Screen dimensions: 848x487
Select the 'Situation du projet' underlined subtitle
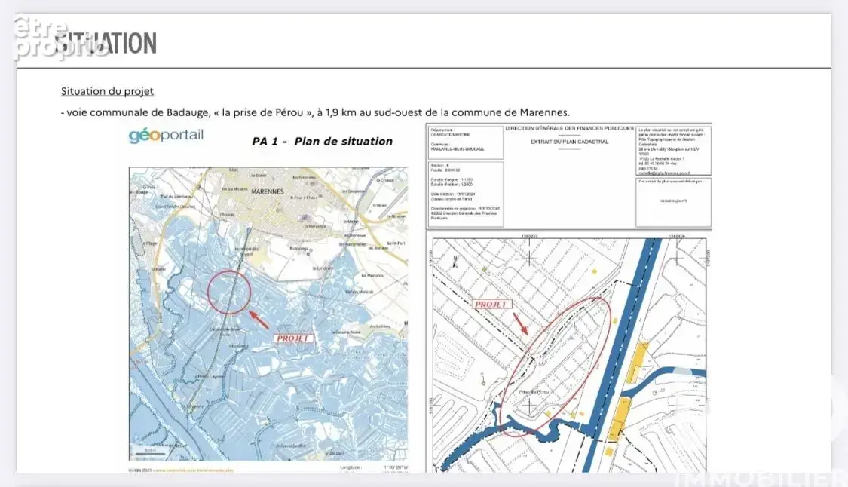point(107,91)
